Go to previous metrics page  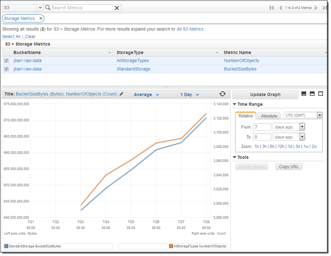280,8
